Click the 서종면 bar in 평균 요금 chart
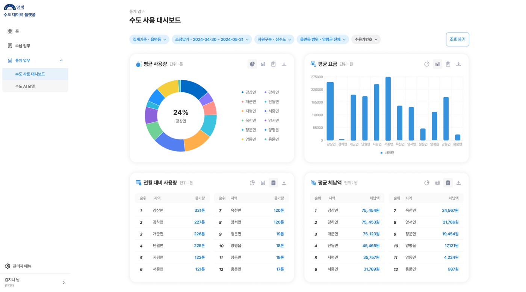Screen dimensions: 526x292 (388, 109)
